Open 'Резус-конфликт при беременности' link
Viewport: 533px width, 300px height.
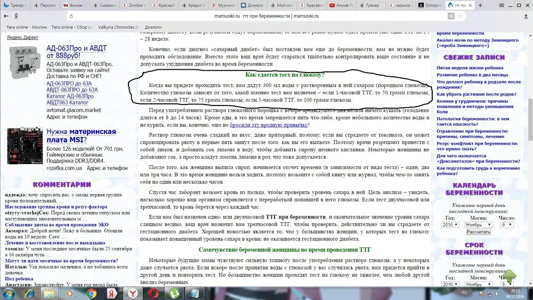tap(477, 146)
